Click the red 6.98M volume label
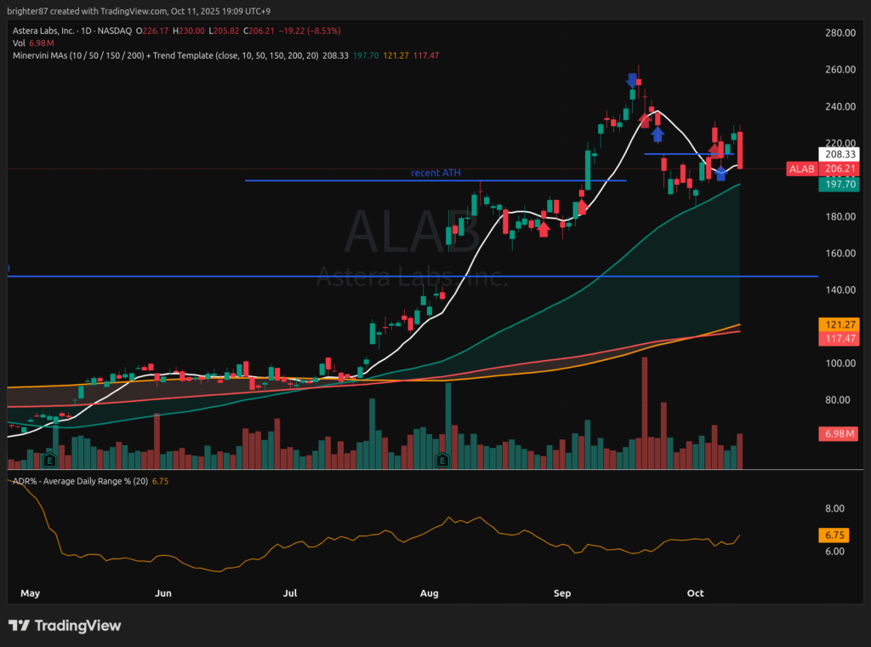871x647 pixels. [x=838, y=434]
